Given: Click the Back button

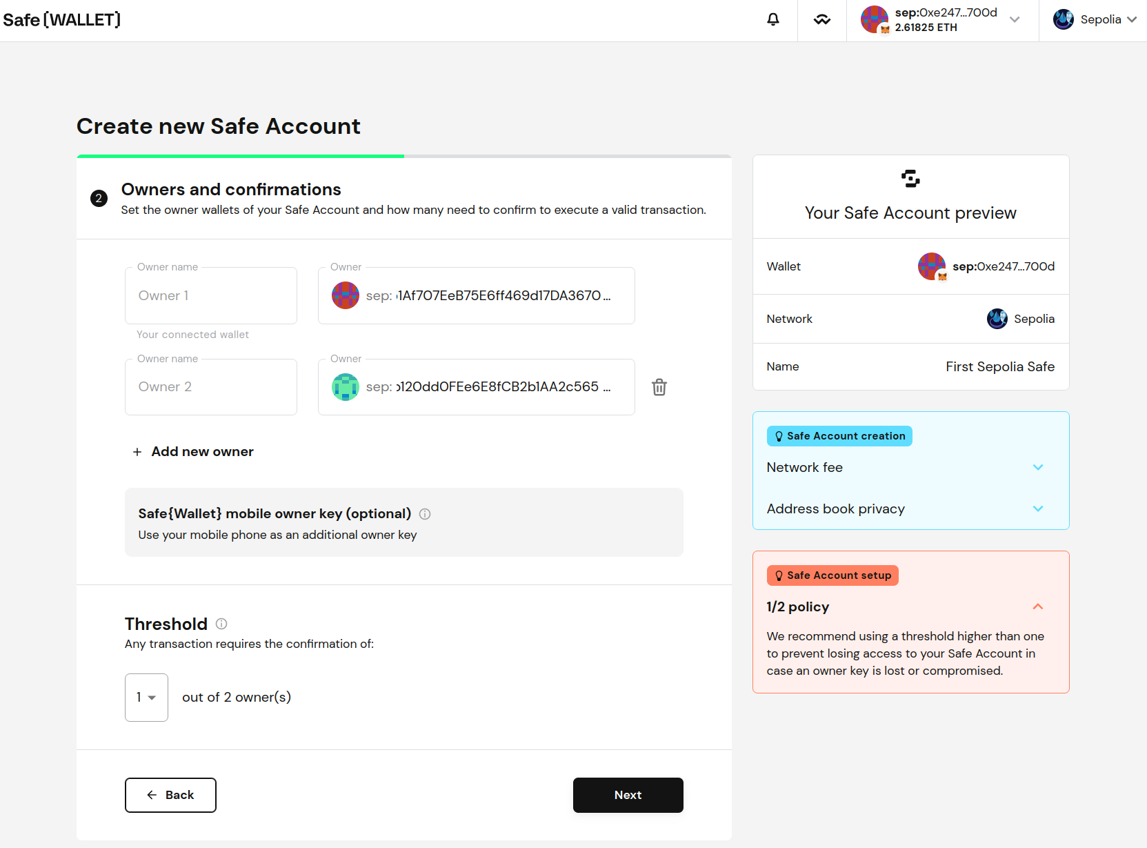Looking at the screenshot, I should pyautogui.click(x=170, y=795).
